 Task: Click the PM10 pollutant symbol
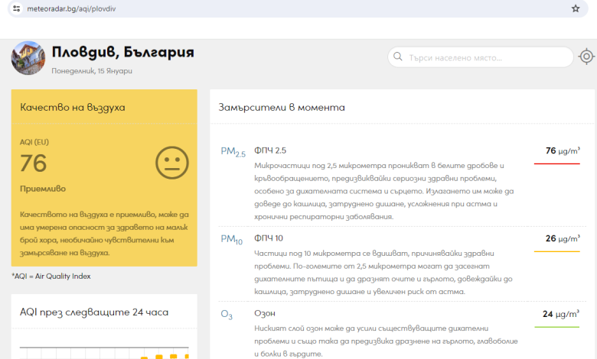[x=231, y=239]
